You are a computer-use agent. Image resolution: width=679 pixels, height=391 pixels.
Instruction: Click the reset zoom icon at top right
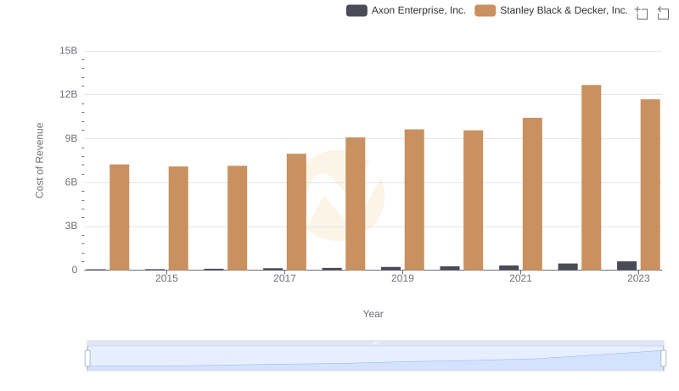pyautogui.click(x=663, y=13)
